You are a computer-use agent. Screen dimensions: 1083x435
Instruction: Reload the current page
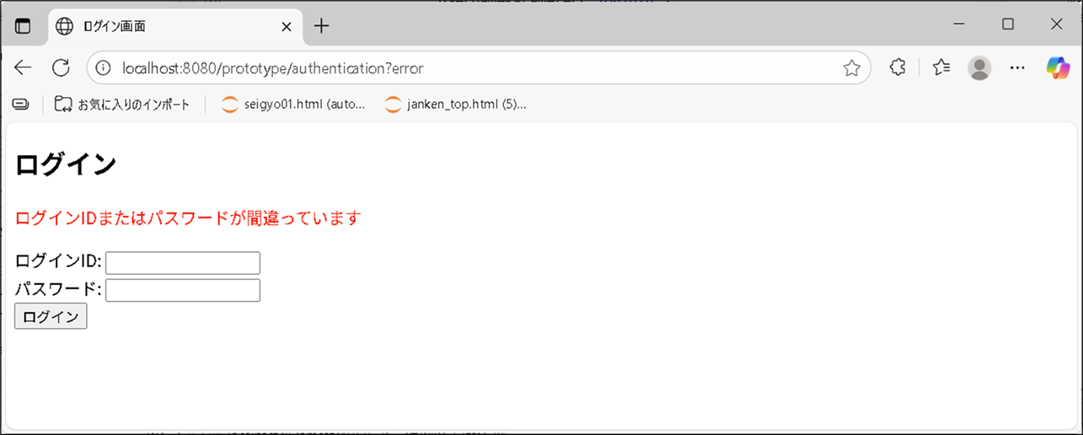pyautogui.click(x=61, y=67)
